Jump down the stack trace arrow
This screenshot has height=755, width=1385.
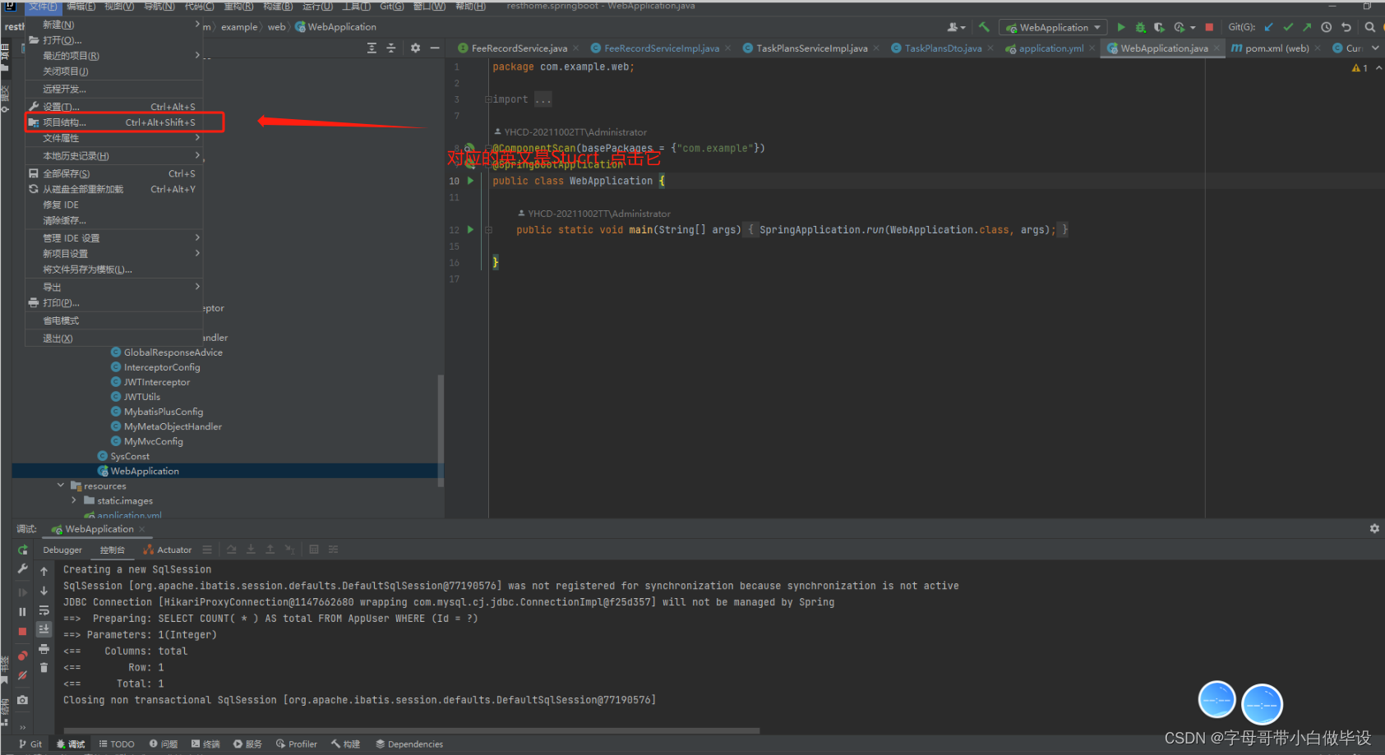[x=44, y=591]
